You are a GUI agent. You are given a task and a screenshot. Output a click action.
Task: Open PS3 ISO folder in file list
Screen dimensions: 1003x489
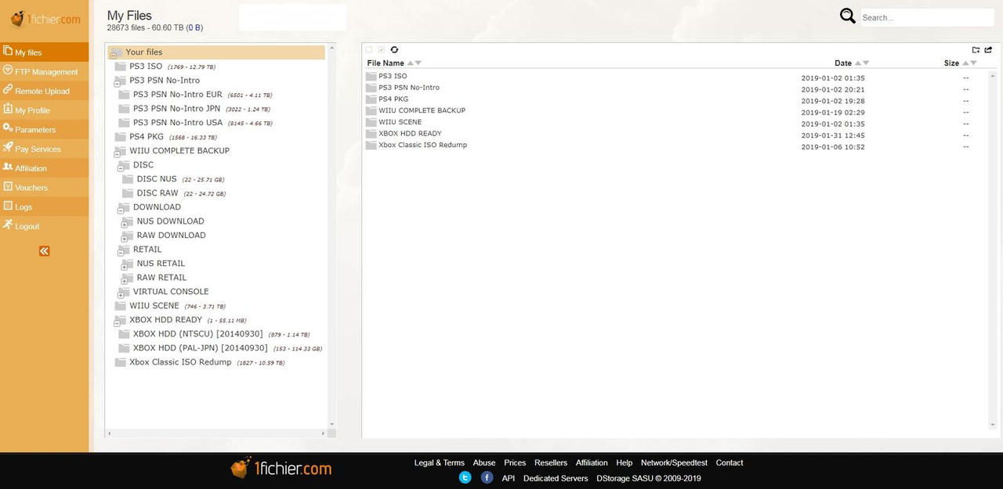[393, 76]
